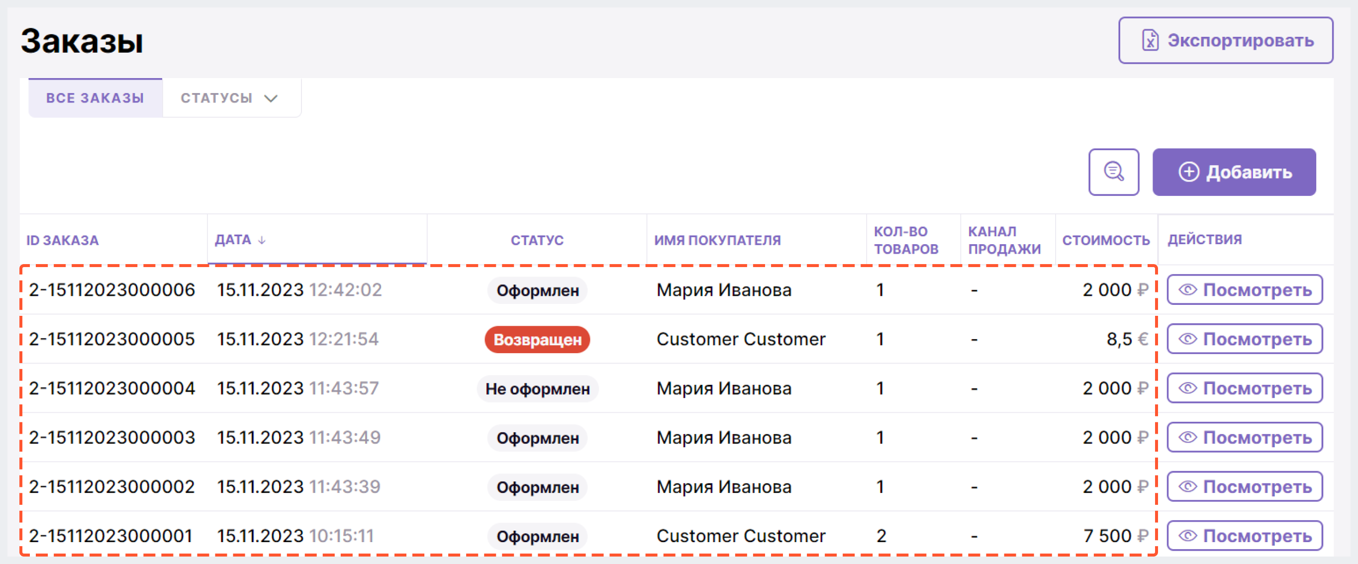View order 2-15112023000006 with Посмотреть

pyautogui.click(x=1245, y=289)
